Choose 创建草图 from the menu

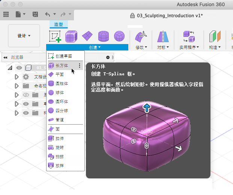point(65,56)
